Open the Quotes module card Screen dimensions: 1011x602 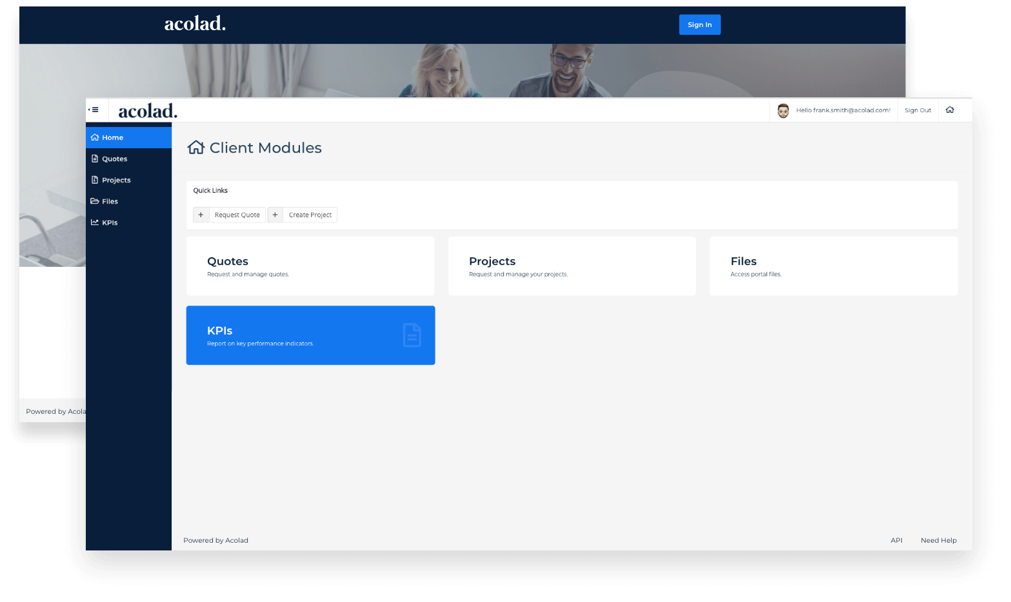[310, 266]
